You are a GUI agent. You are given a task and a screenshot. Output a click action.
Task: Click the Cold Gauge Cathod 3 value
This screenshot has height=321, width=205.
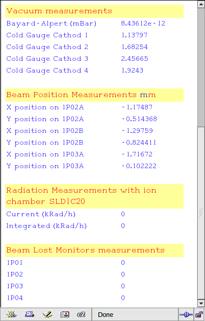tap(135, 59)
